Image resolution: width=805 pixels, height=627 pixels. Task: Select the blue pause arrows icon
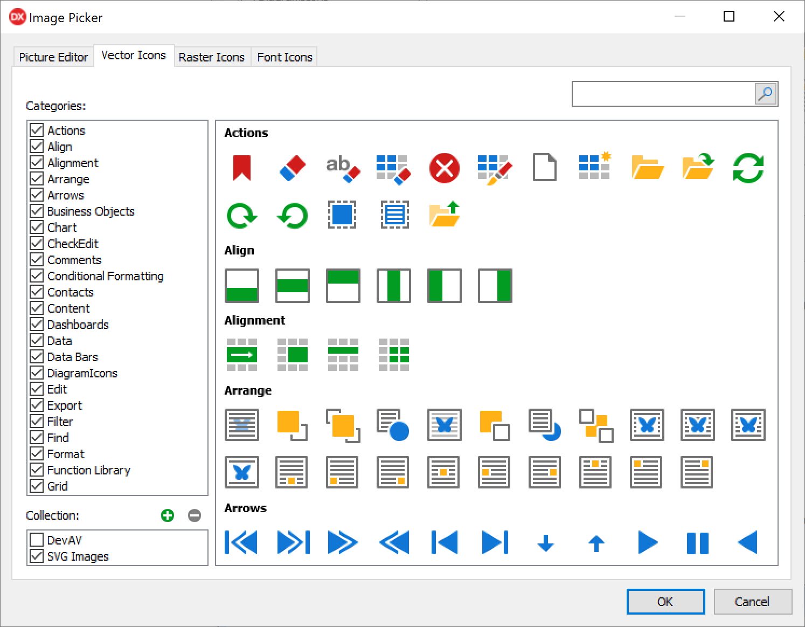point(698,543)
